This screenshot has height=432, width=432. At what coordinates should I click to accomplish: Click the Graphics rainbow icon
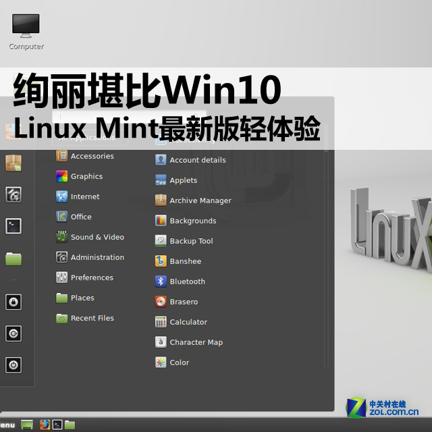click(x=61, y=176)
